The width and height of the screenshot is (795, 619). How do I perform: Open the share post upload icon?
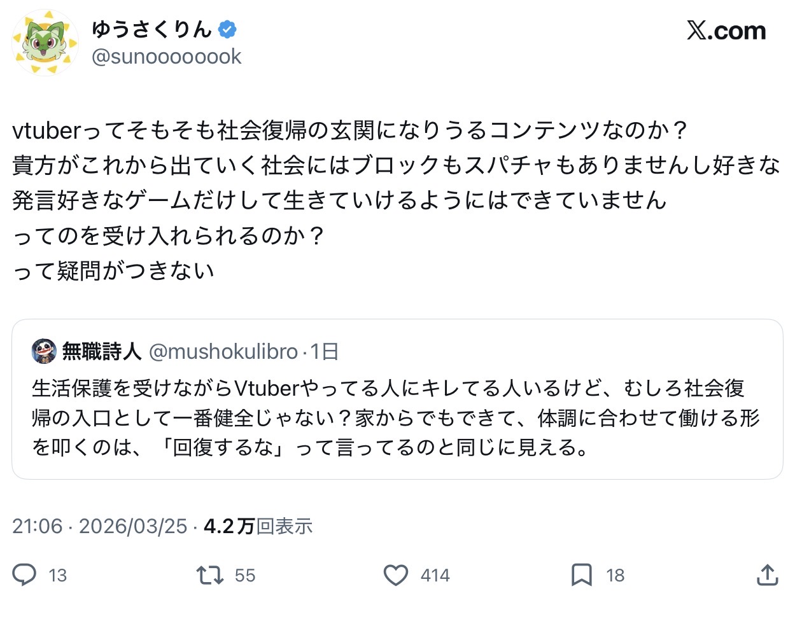(768, 575)
